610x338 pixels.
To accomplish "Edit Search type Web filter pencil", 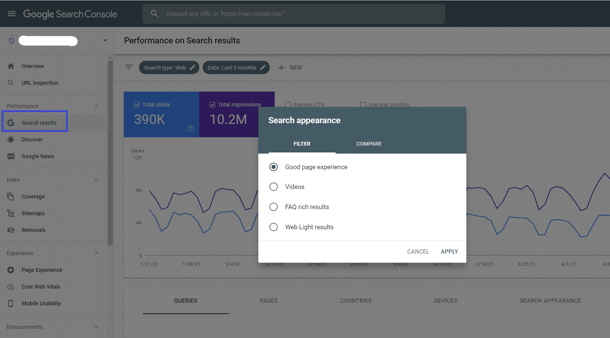I will (x=193, y=68).
